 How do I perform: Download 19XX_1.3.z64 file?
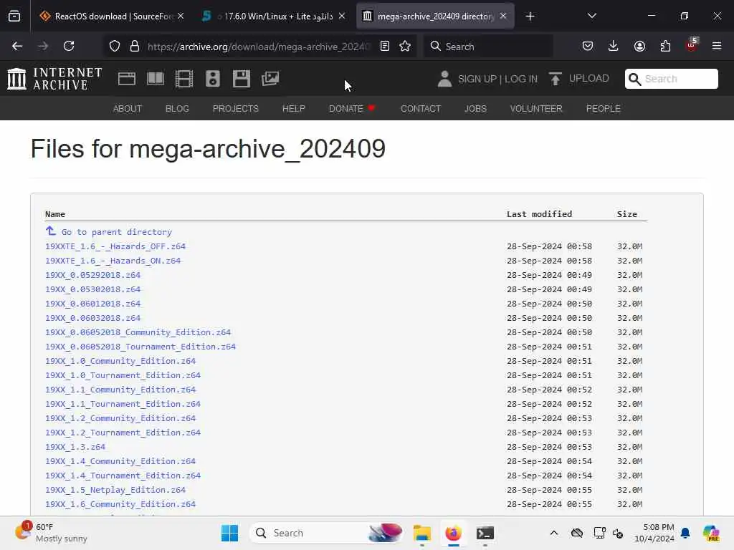point(75,447)
